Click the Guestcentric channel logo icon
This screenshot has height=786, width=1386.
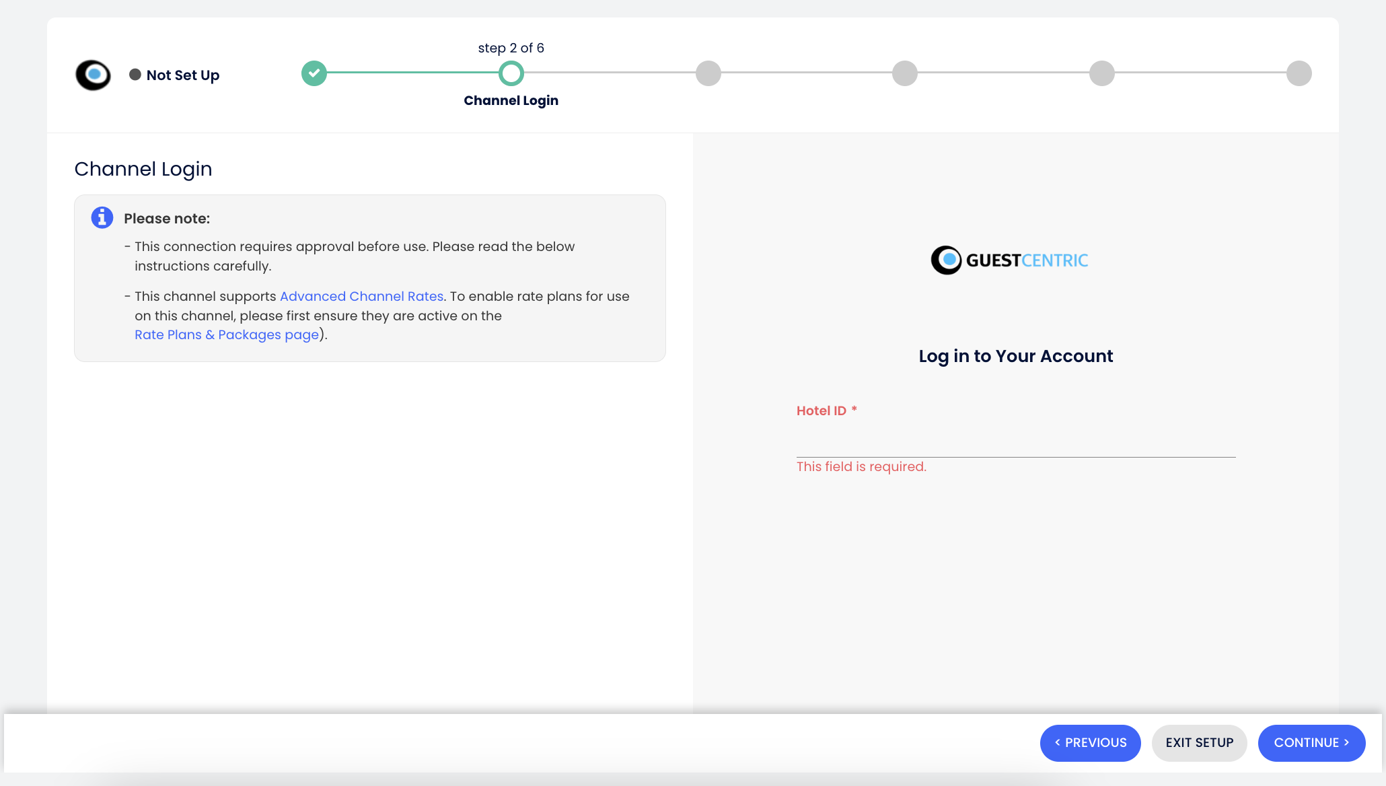click(93, 75)
